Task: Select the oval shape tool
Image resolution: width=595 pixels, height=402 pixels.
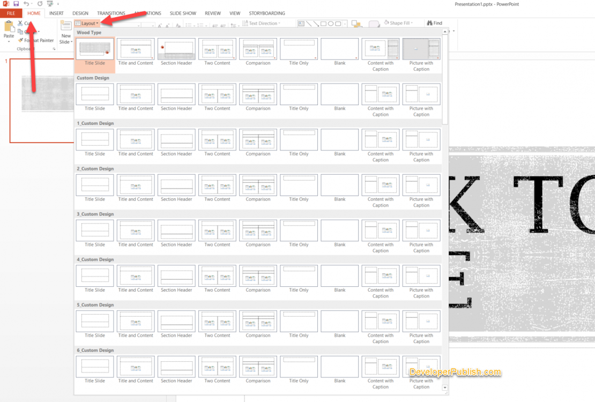Action: click(x=331, y=23)
